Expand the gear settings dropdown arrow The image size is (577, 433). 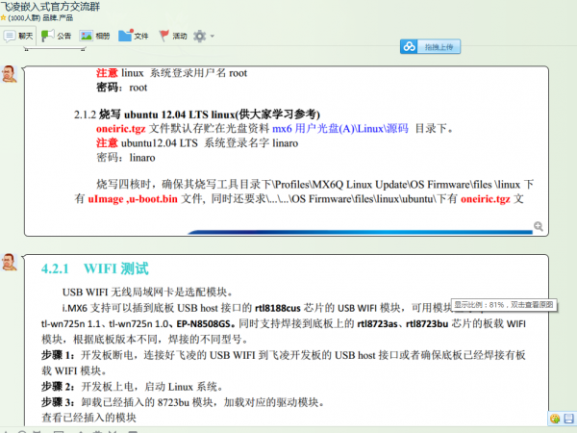click(x=213, y=37)
